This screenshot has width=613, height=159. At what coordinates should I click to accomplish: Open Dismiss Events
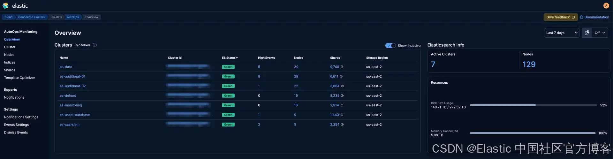(16, 132)
